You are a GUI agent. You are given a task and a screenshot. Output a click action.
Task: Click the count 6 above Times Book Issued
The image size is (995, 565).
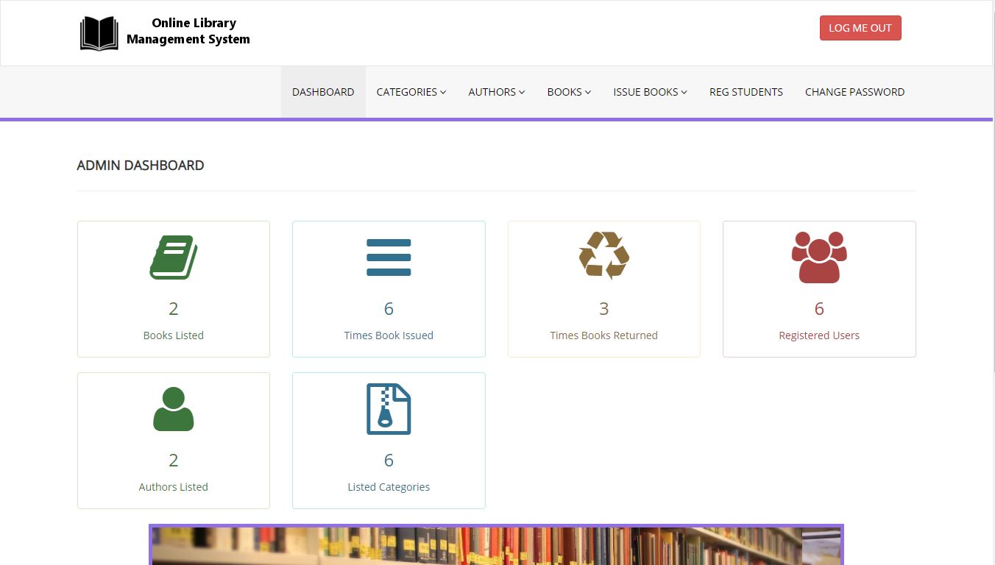click(389, 308)
